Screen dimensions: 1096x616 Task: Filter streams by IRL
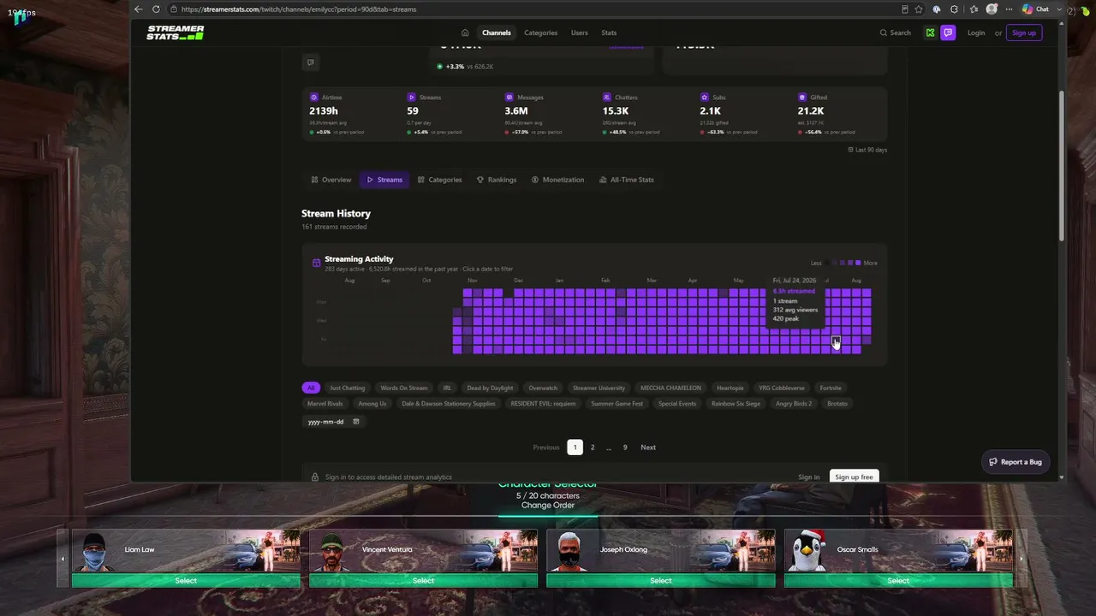[447, 388]
